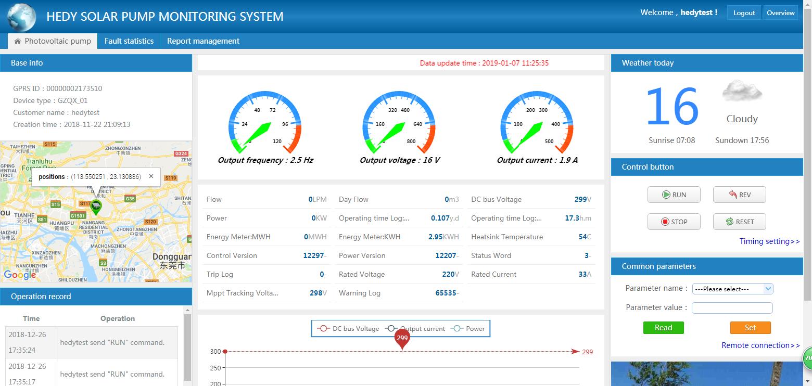This screenshot has width=812, height=386.
Task: Click the REV control button
Action: (x=740, y=195)
